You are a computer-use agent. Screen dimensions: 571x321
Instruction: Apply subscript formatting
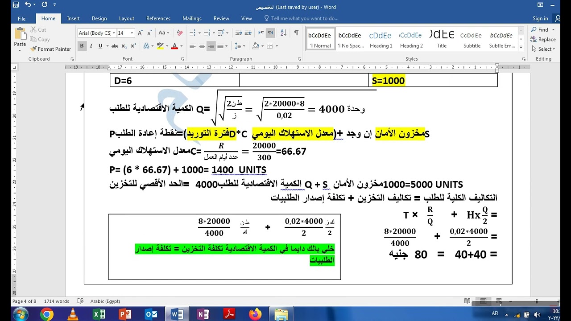coord(124,46)
